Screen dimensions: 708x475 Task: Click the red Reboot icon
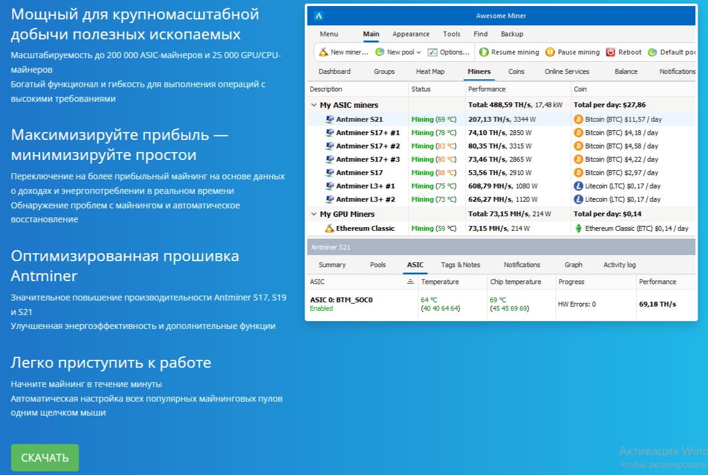pyautogui.click(x=610, y=52)
